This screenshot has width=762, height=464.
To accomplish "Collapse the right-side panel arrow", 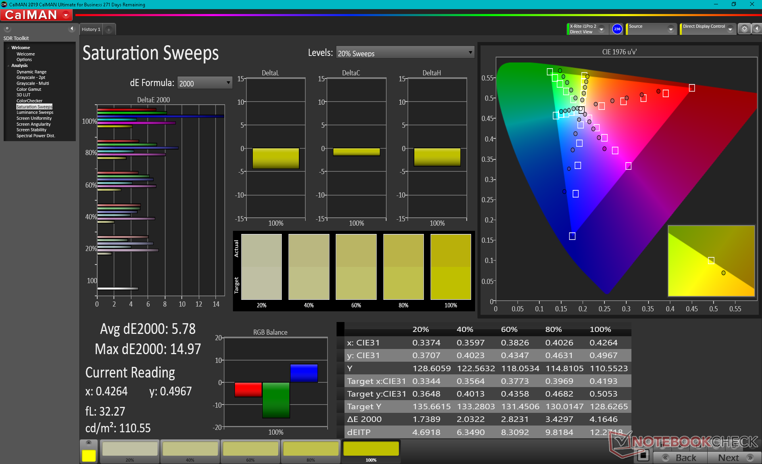I will [x=757, y=29].
